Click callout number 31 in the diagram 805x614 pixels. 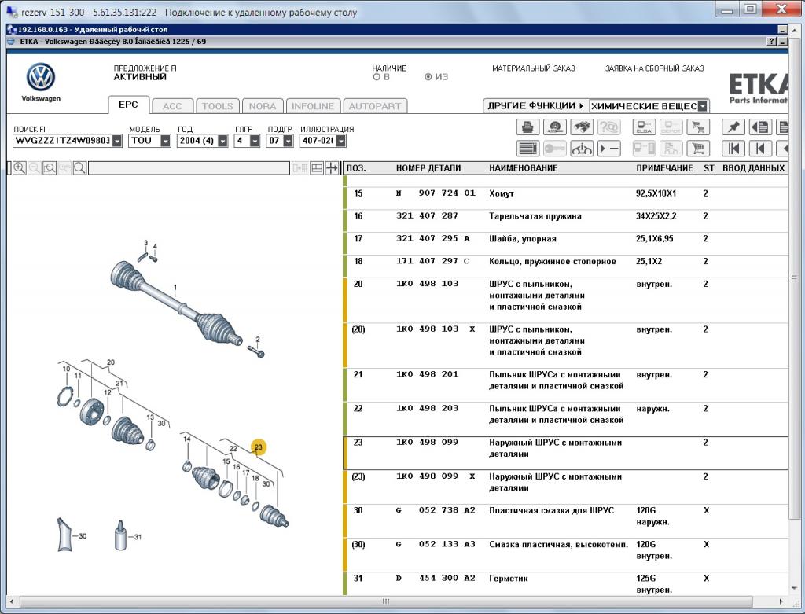click(138, 537)
